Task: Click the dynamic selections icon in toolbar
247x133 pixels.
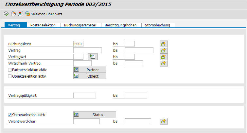Action: 20,14
